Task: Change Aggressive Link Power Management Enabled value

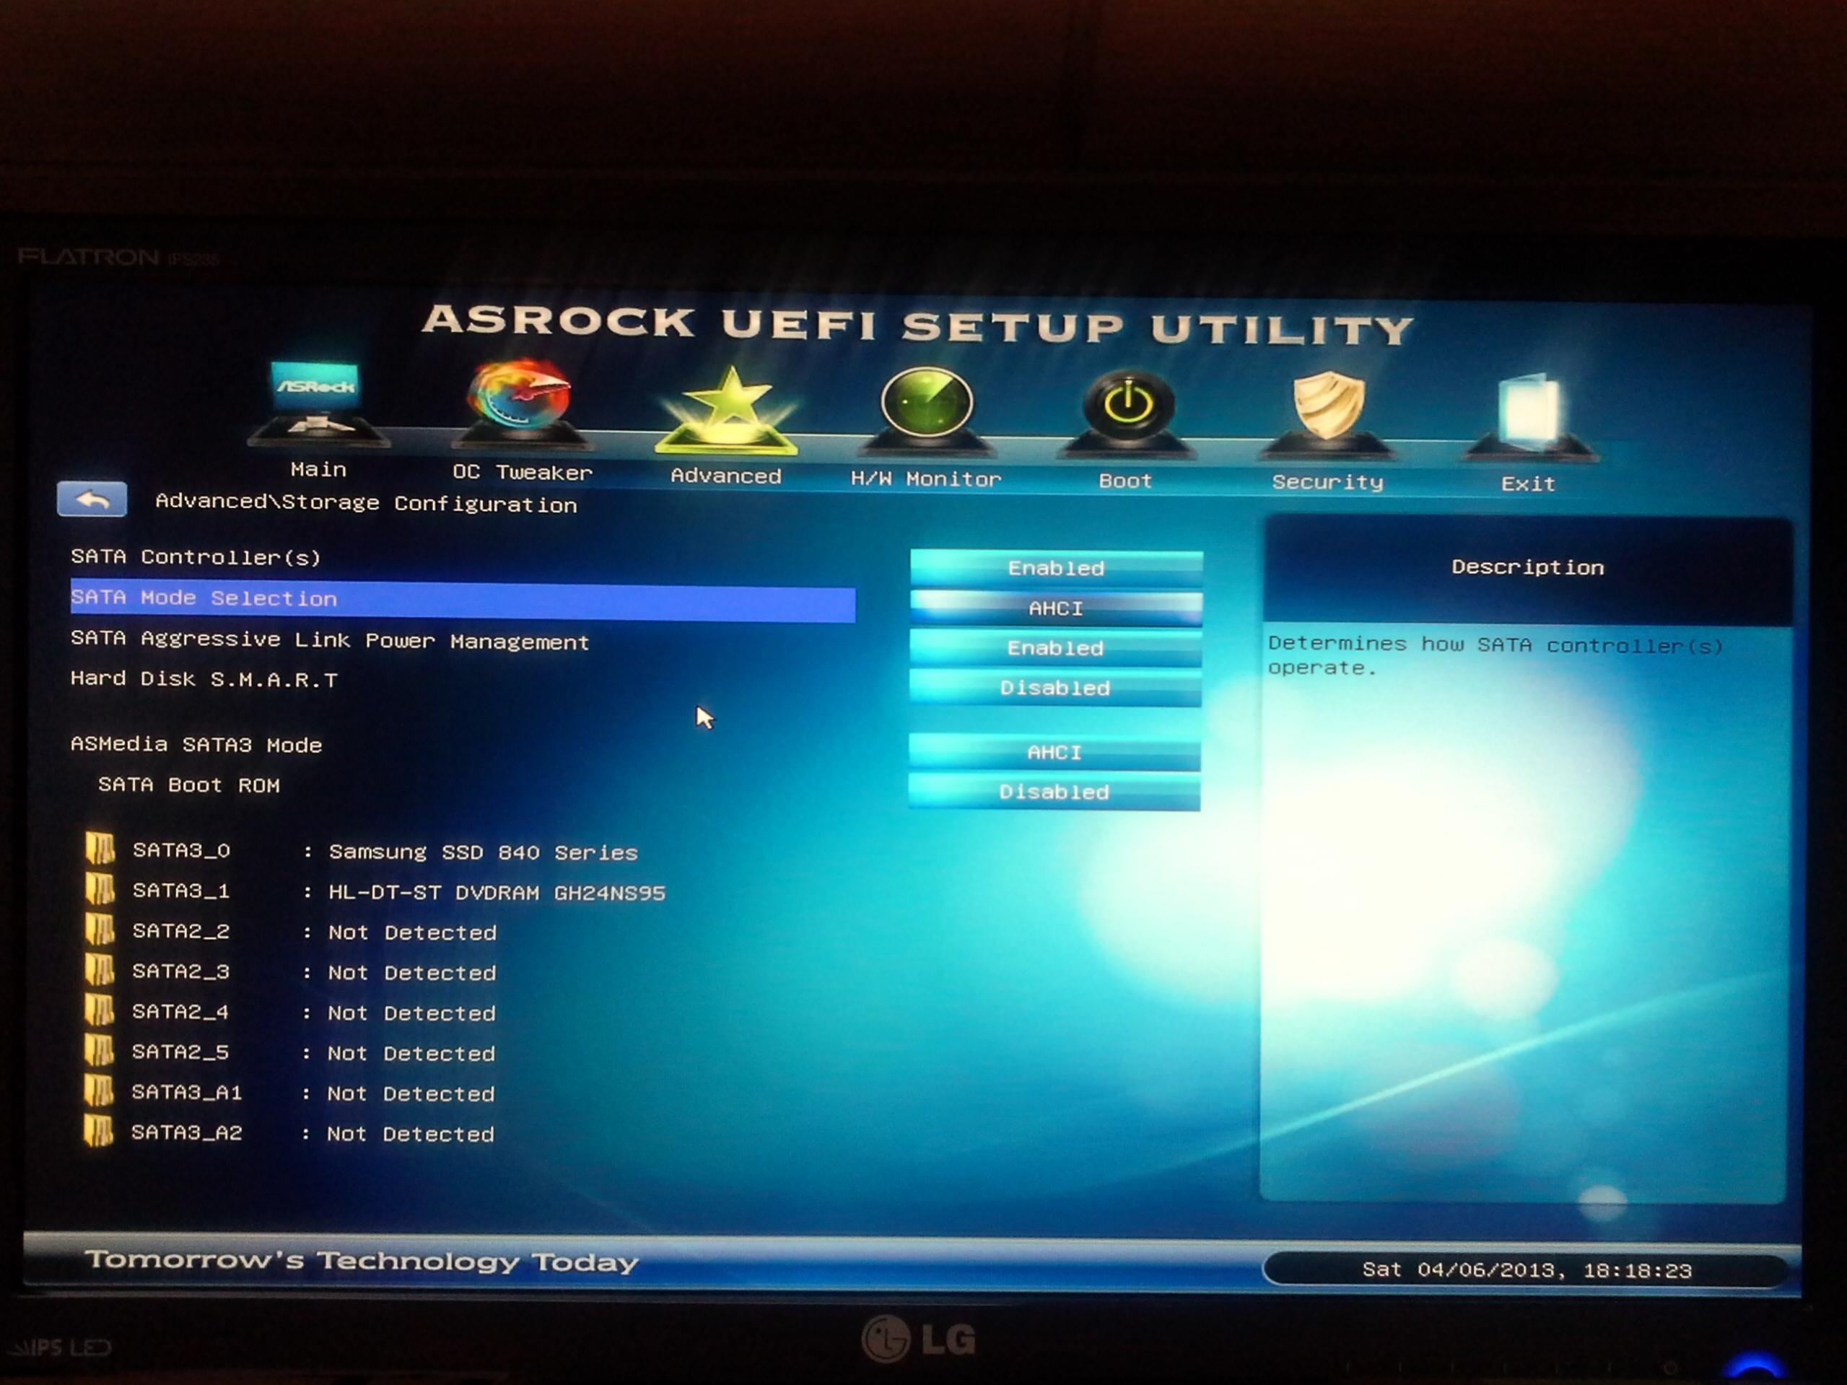Action: 1055,648
